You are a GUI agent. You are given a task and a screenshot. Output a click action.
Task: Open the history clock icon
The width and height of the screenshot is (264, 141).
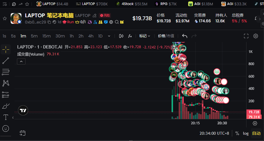pyautogui.click(x=14, y=4)
